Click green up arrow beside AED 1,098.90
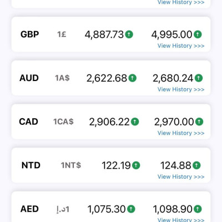Viewport: 222px width, 222px height. (x=198, y=209)
